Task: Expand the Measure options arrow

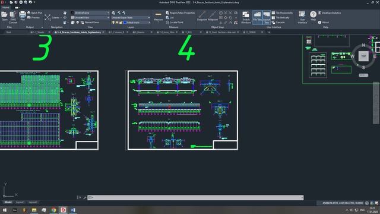Action: coord(158,23)
